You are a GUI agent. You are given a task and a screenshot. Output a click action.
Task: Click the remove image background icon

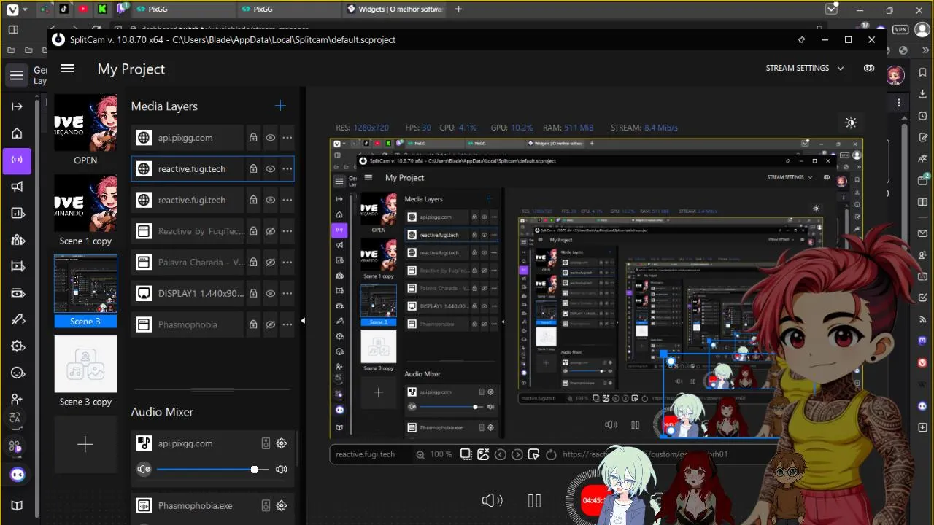(x=483, y=454)
